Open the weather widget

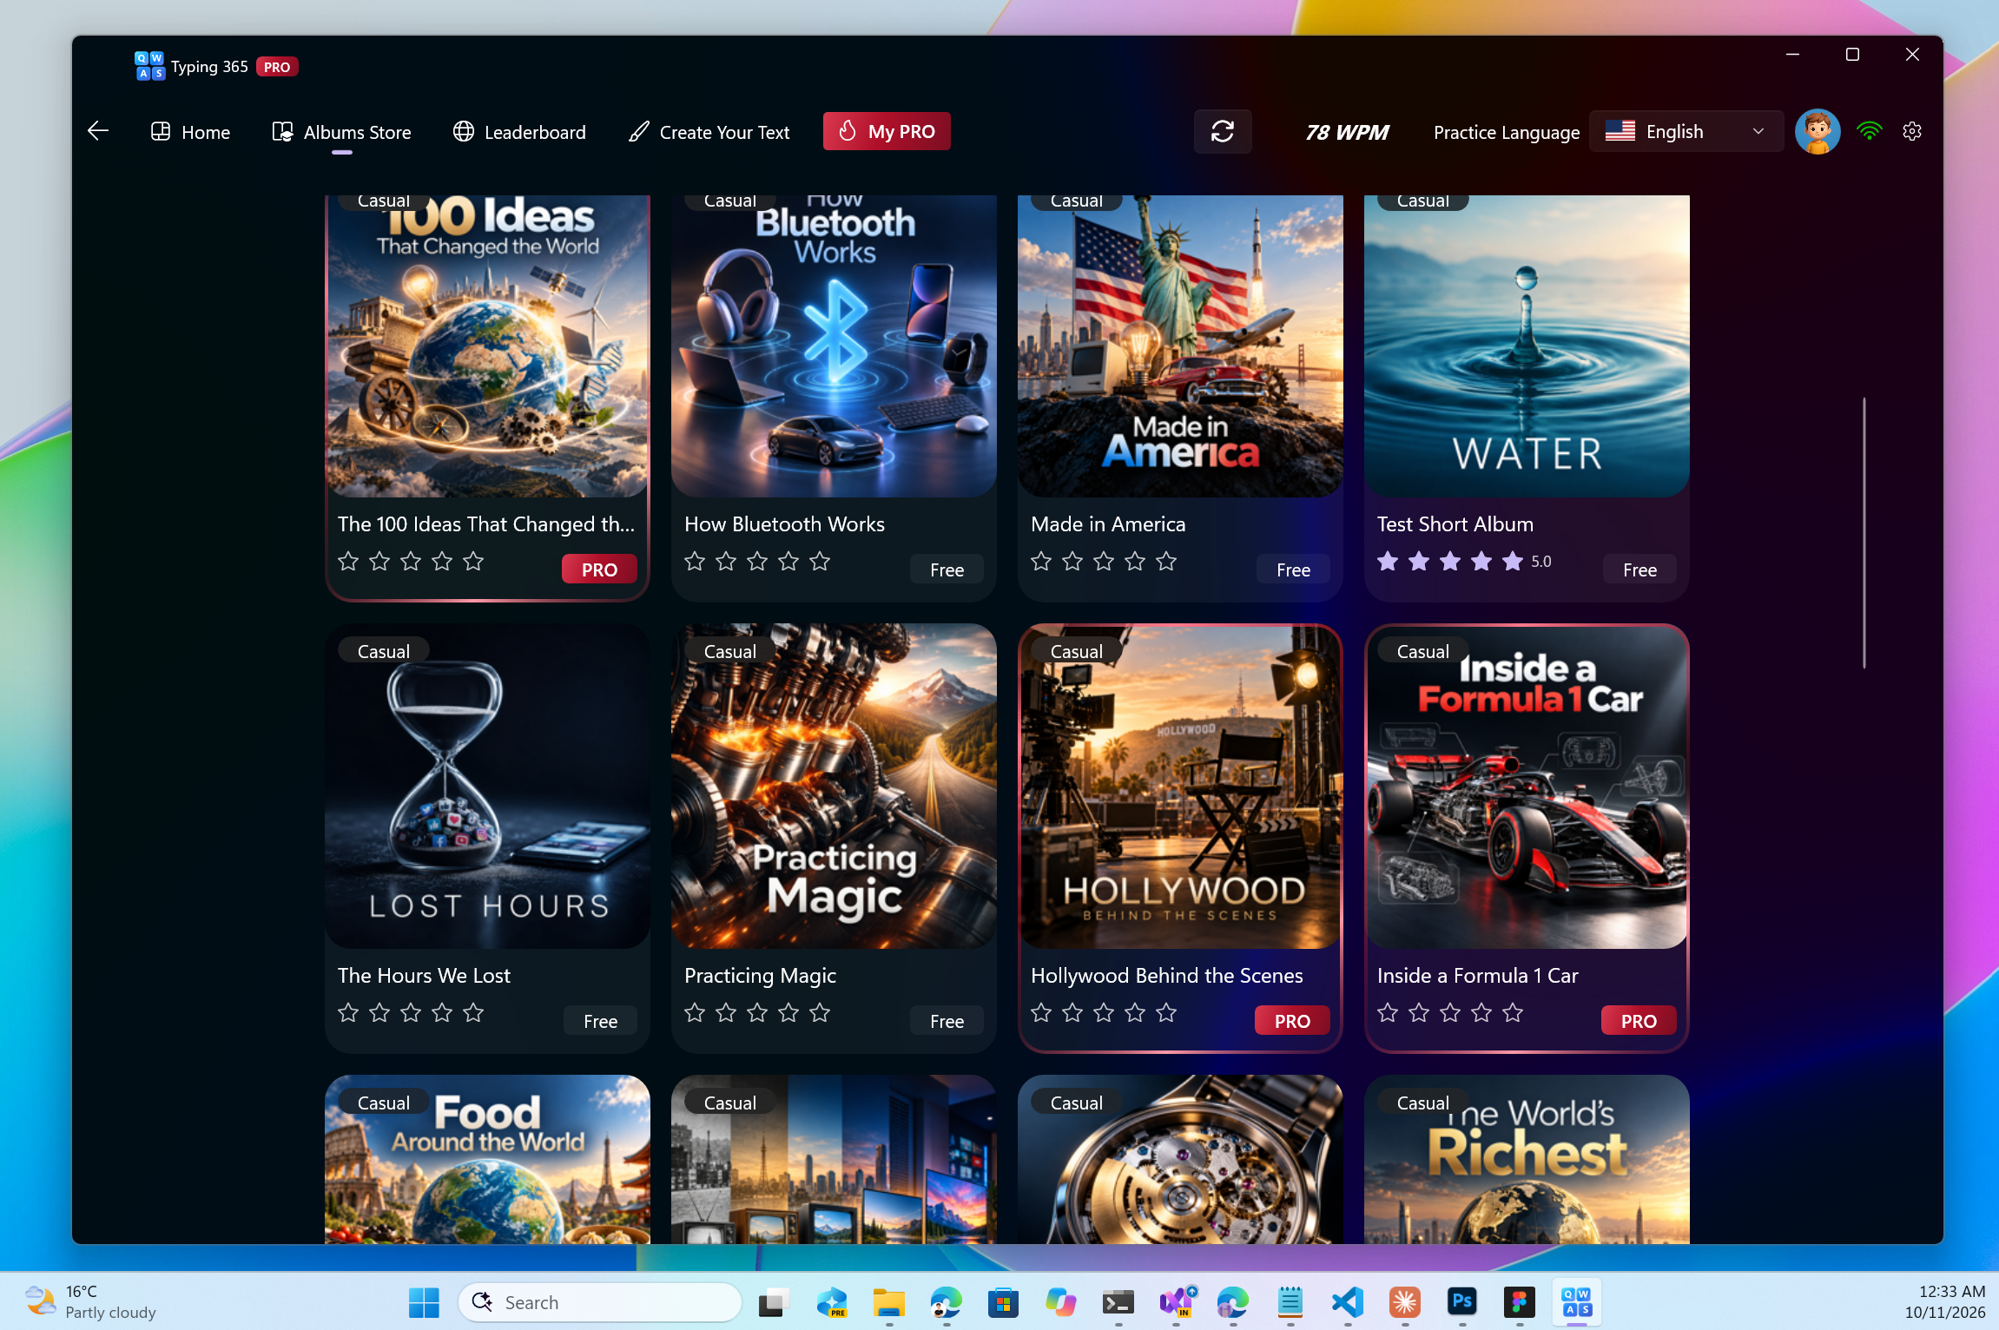coord(91,1302)
